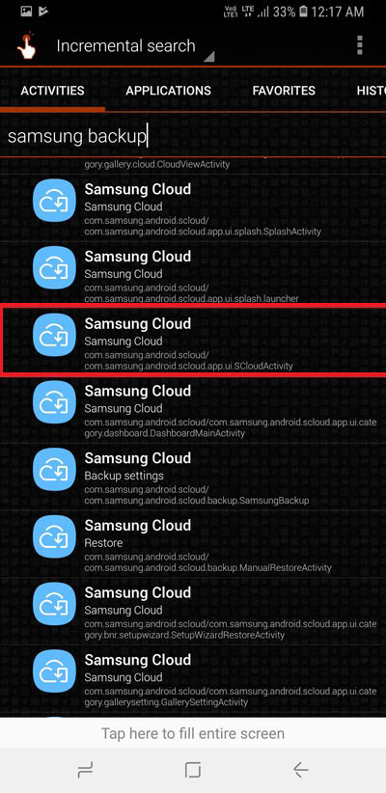Open the FAVORITES tab

click(x=284, y=91)
